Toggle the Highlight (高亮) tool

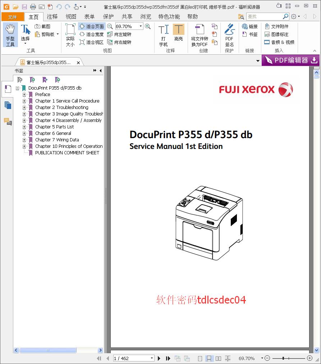178,32
